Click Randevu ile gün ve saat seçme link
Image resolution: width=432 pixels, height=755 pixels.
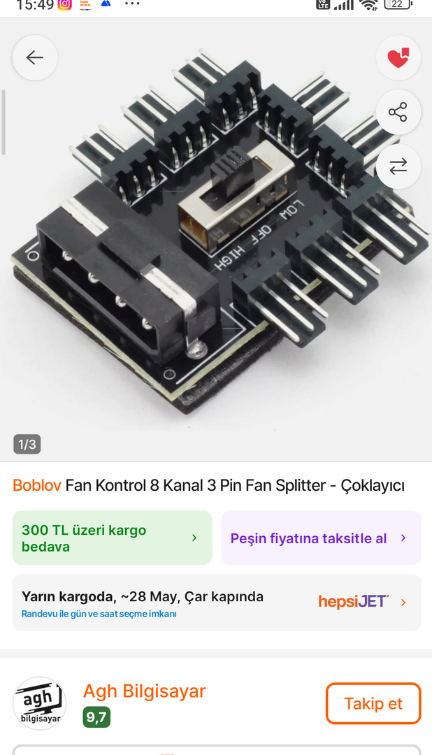99,614
